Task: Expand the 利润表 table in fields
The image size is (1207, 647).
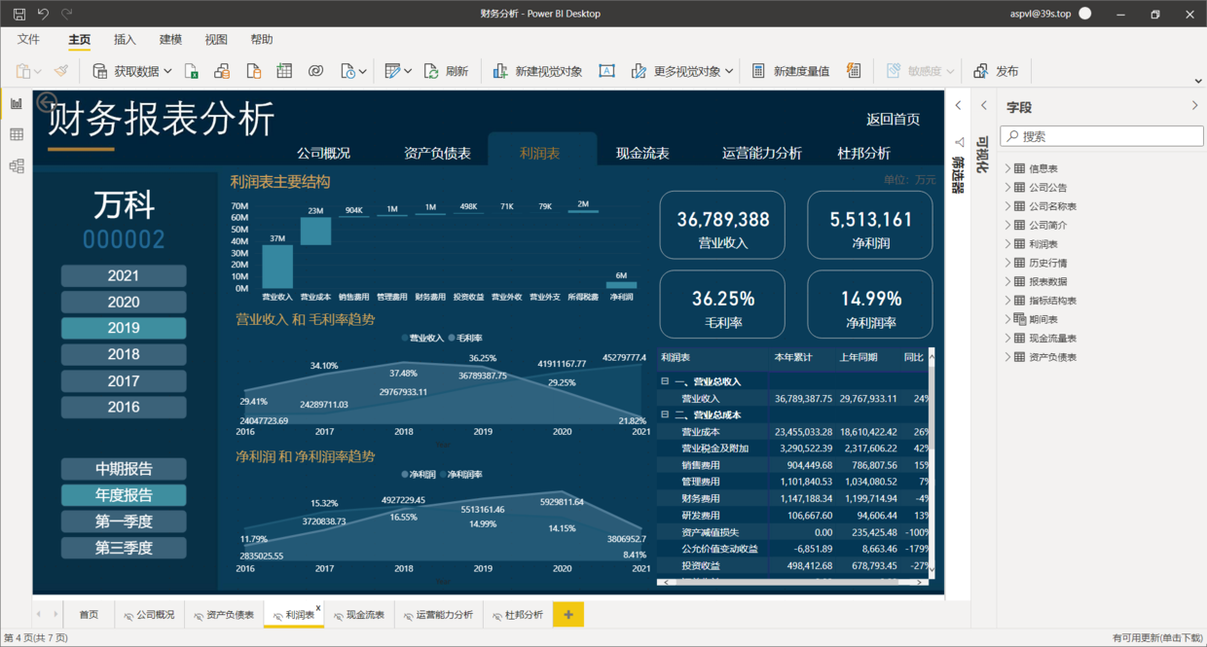Action: pyautogui.click(x=1008, y=244)
